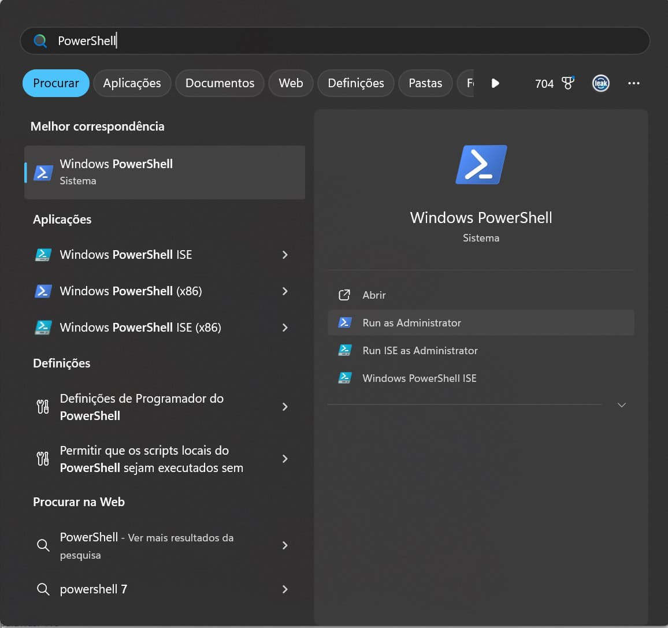Switch to the Aplicações filter tab
Image resolution: width=668 pixels, height=628 pixels.
coord(132,83)
